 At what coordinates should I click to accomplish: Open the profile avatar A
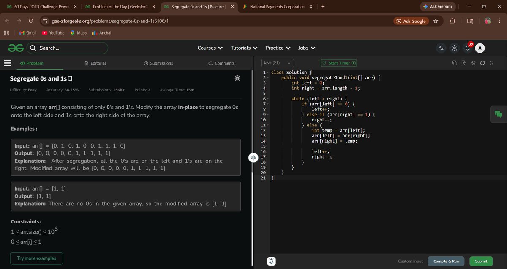pos(480,48)
